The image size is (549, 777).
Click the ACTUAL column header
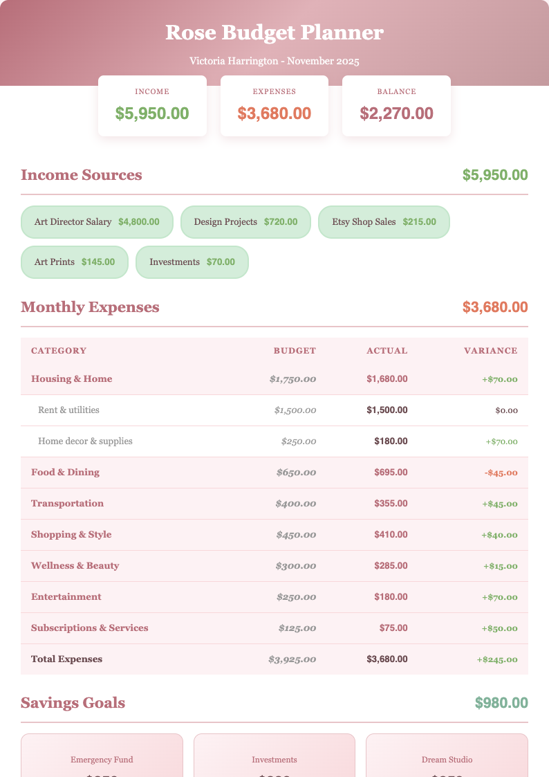click(387, 351)
